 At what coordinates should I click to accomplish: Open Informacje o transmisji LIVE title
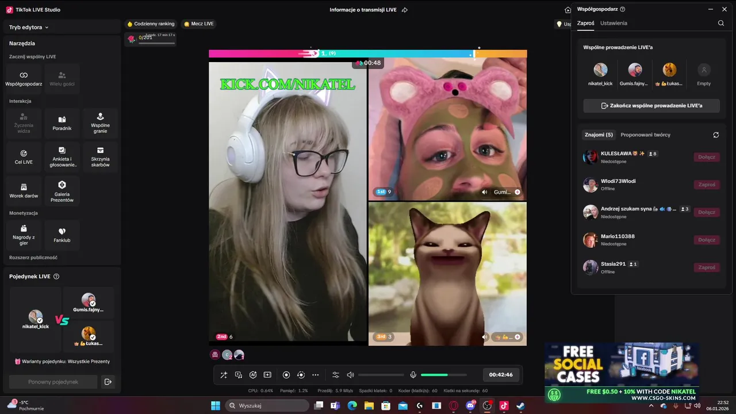pos(363,10)
